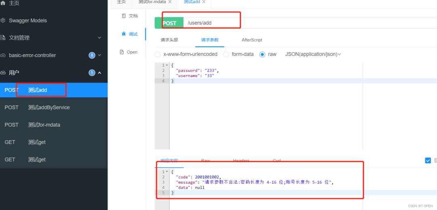Click the bug icon next to 调试
Viewport: 437px width, 210px height.
(124, 34)
